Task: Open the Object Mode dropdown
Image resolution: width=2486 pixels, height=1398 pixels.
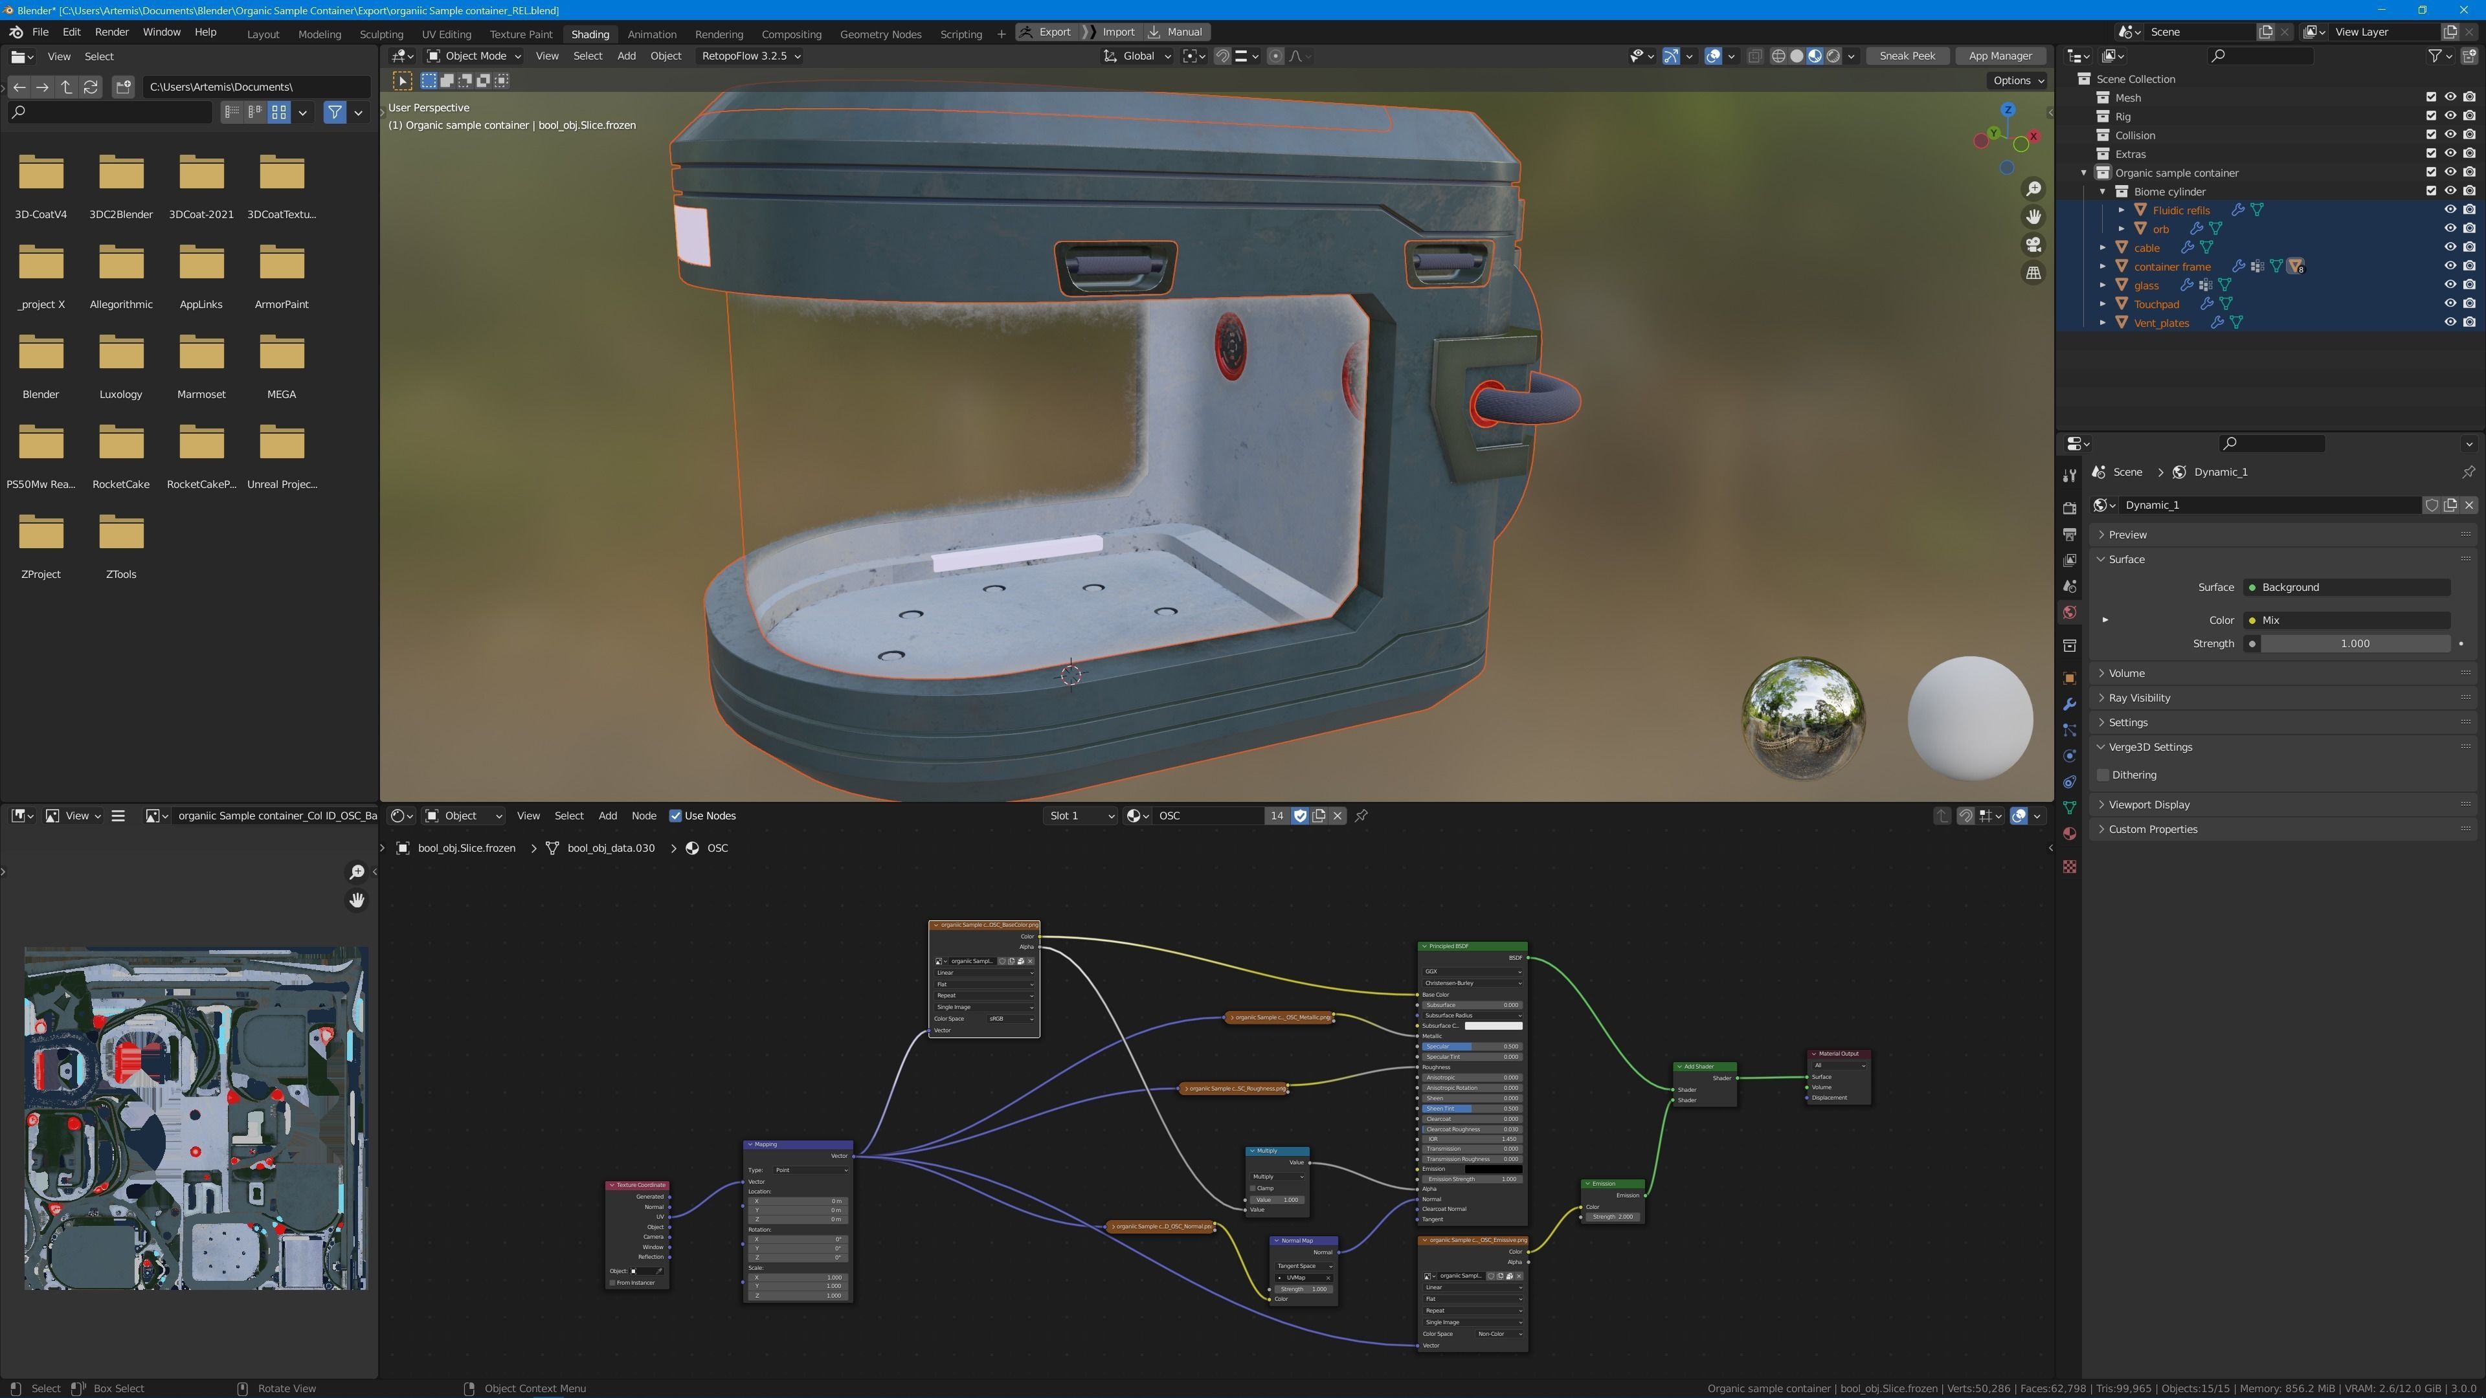Action: pos(473,56)
